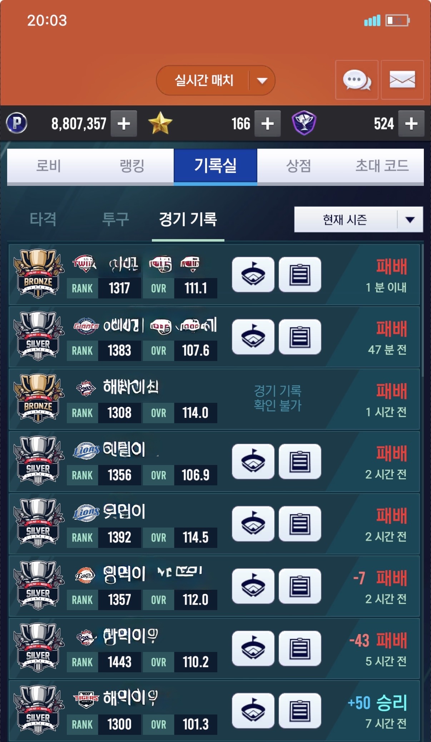Screen dimensions: 431x742
Task: Add stars with plus beside 166
Action: [x=267, y=124]
